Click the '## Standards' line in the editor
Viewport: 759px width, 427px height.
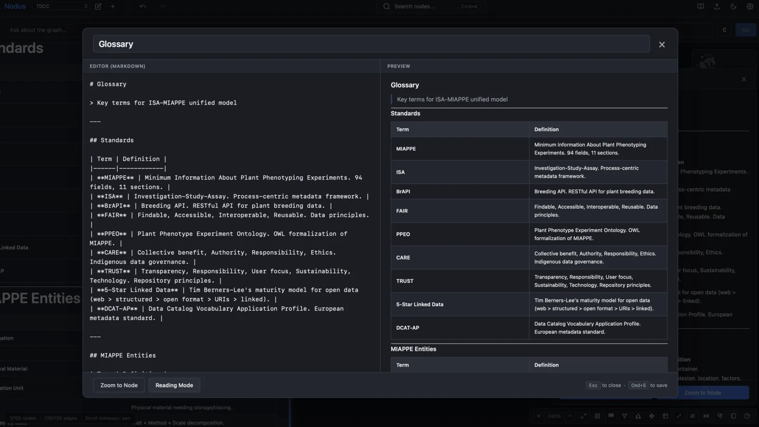(x=112, y=140)
